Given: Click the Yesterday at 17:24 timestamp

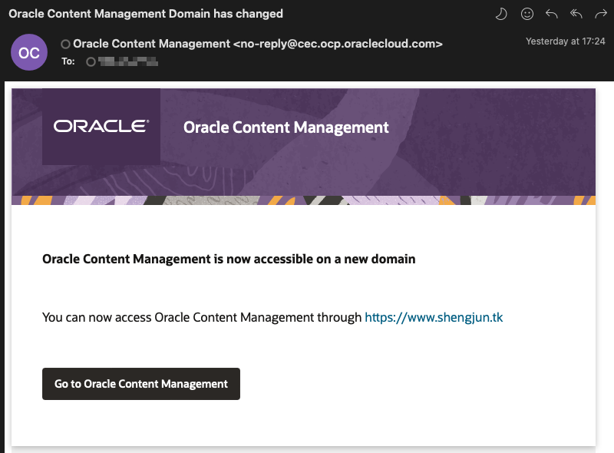Looking at the screenshot, I should (565, 41).
